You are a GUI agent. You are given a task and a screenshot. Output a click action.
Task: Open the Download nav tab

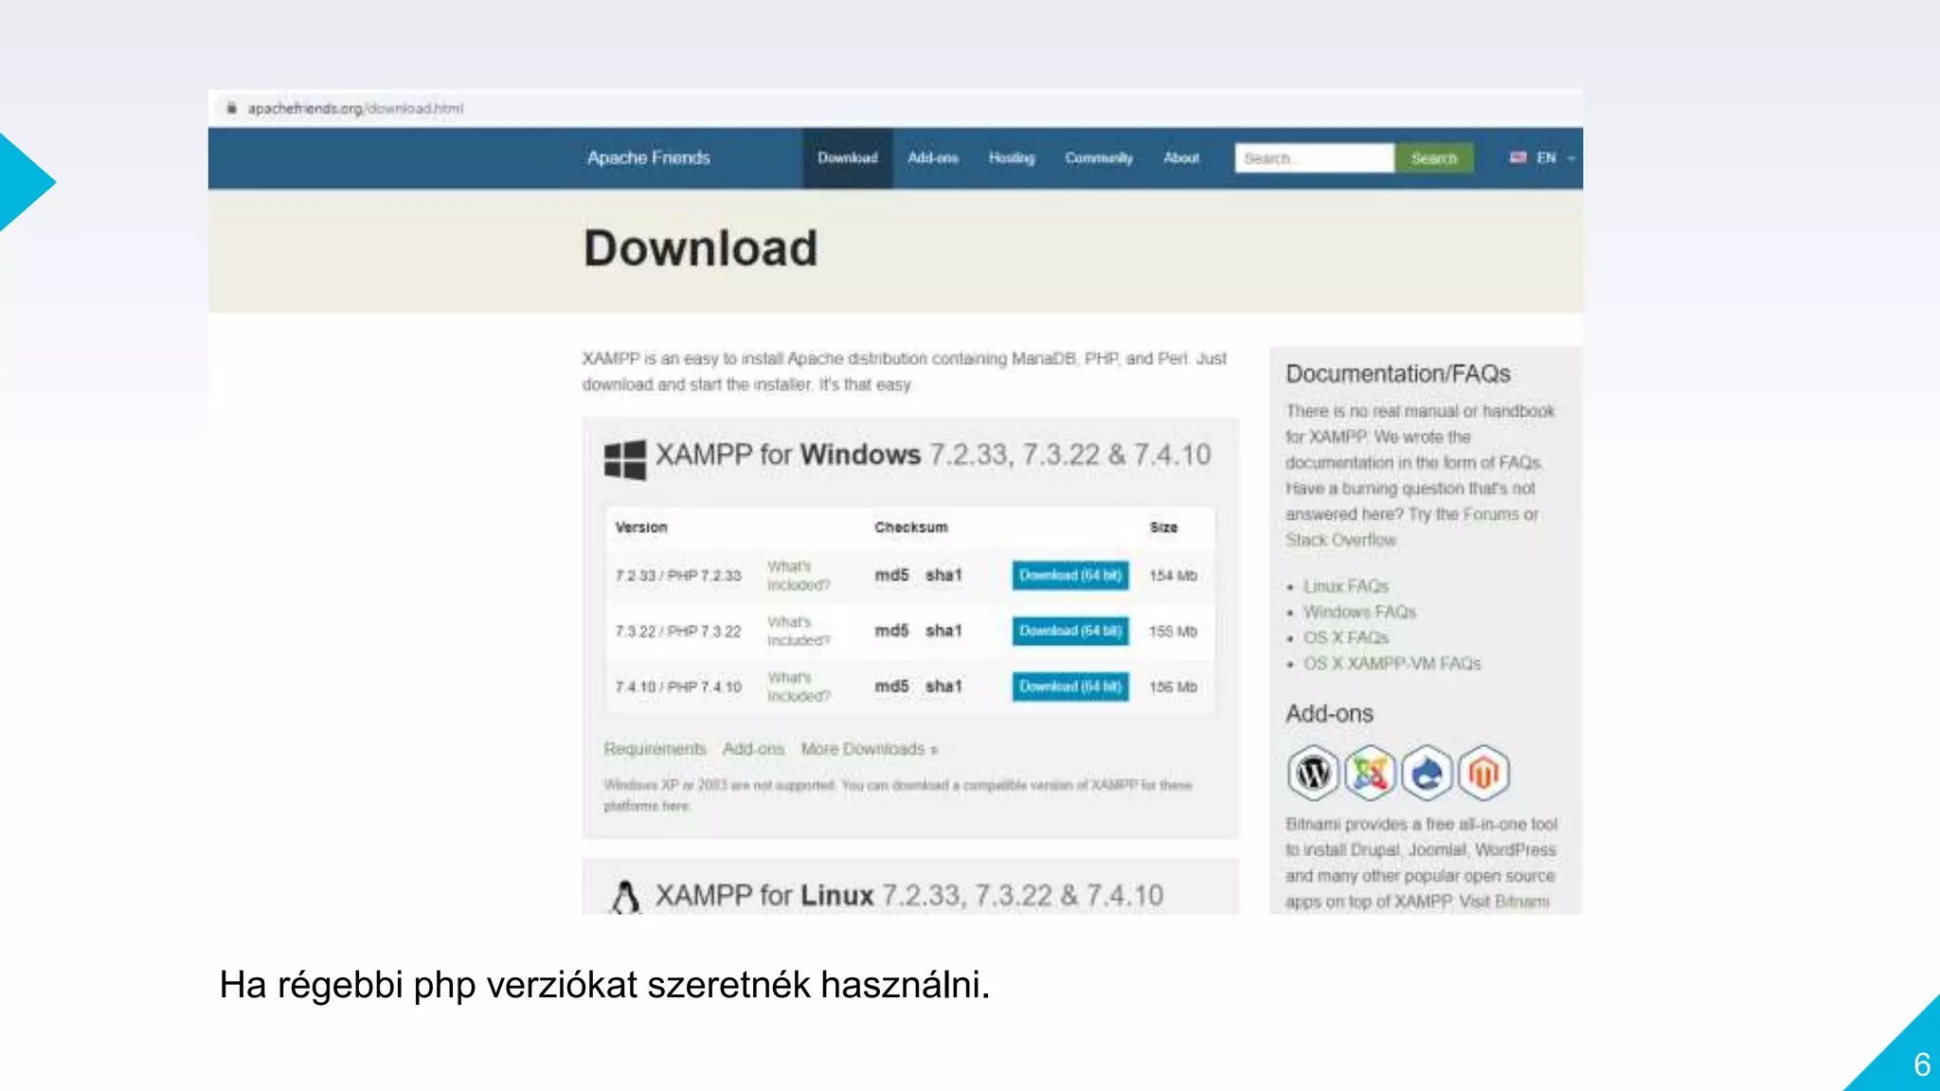(848, 158)
